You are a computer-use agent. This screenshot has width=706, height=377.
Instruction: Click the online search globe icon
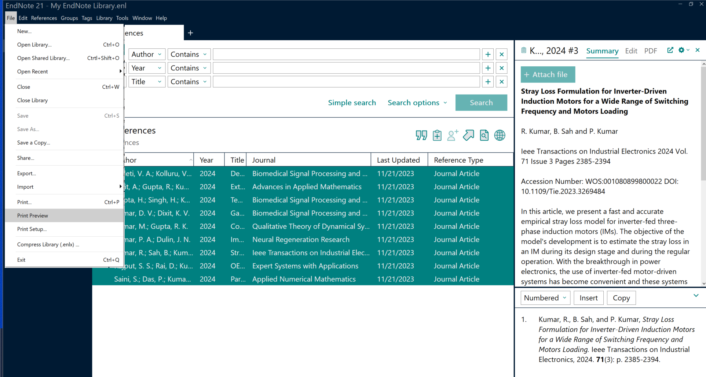tap(500, 135)
